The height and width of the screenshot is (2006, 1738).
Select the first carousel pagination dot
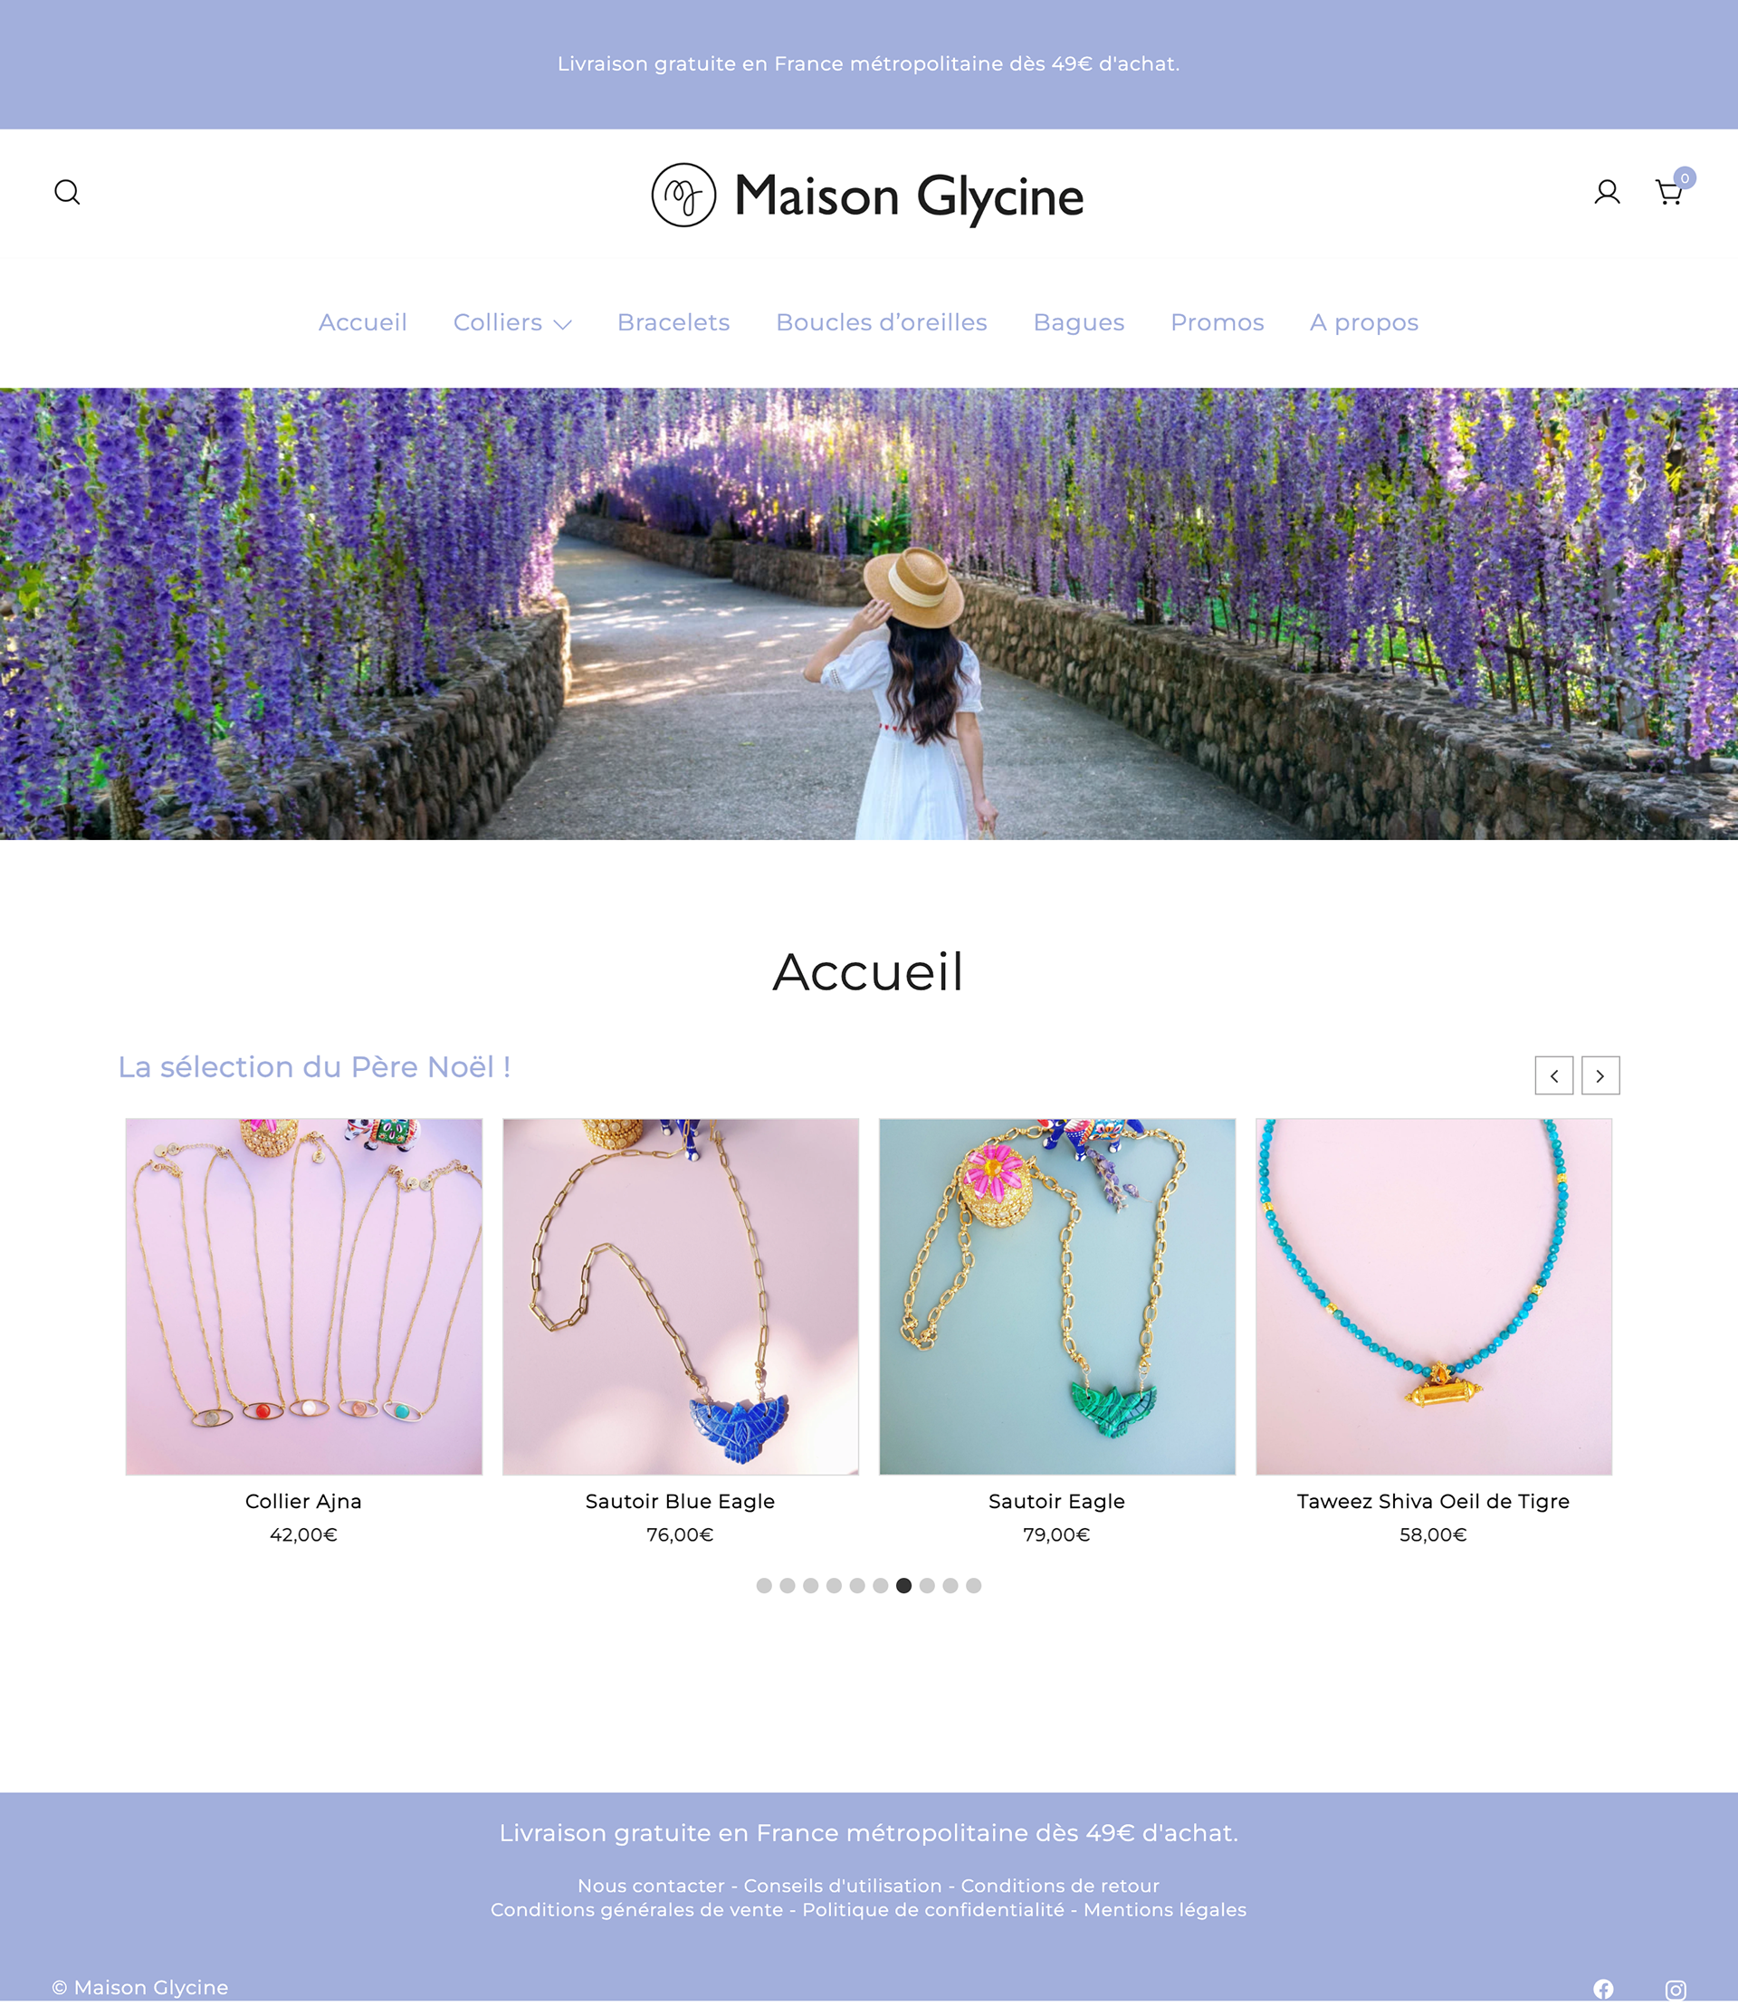tap(764, 1586)
